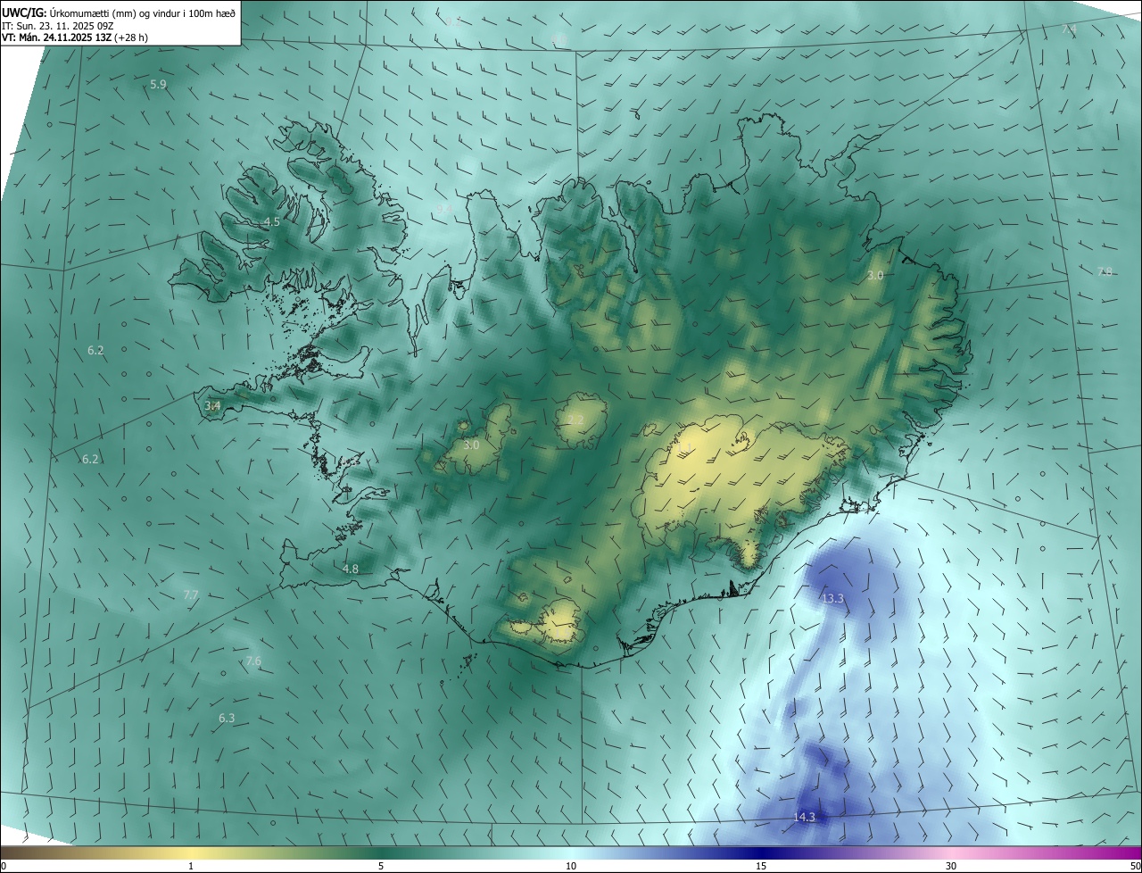The height and width of the screenshot is (873, 1142).
Task: Select the 5.9 value label in the northwest sea
Action: tap(158, 85)
